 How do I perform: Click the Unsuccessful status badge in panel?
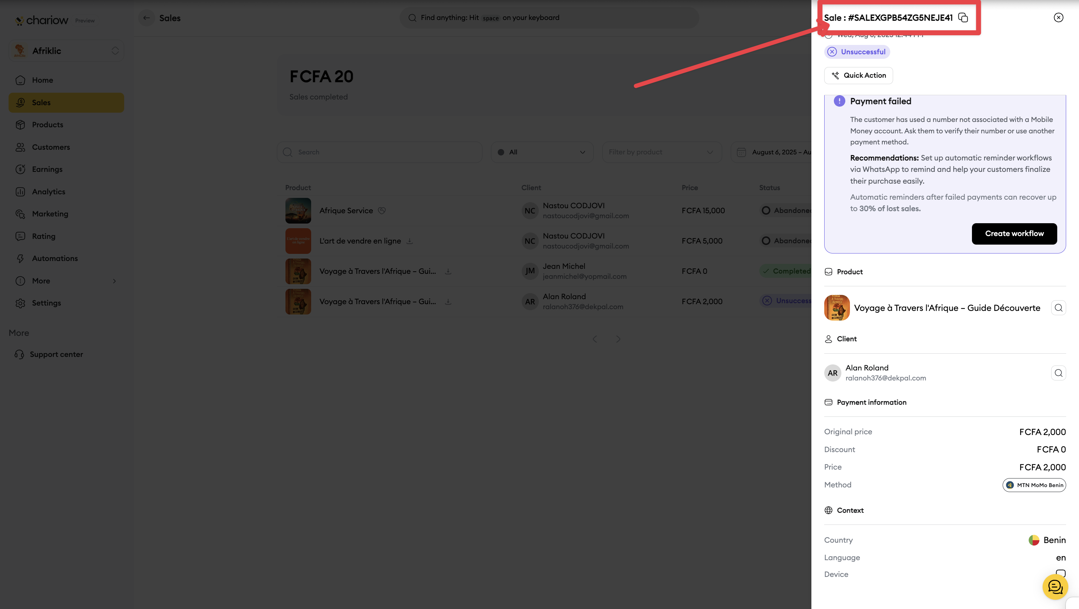coord(857,52)
